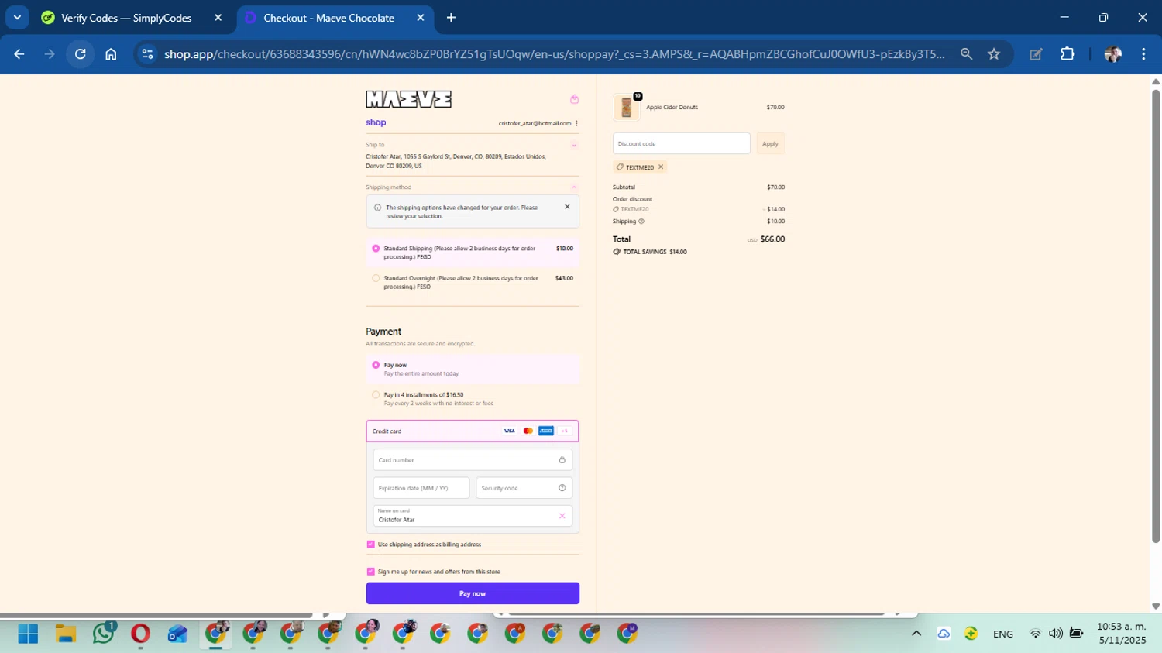This screenshot has height=653, width=1162.
Task: Bookmark this page with star icon
Action: (x=994, y=54)
